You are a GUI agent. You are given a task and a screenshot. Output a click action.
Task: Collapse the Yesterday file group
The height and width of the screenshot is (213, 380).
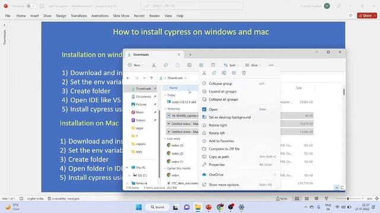165,109
